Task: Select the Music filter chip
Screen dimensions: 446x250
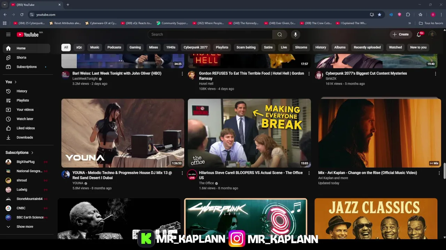Action: point(95,47)
